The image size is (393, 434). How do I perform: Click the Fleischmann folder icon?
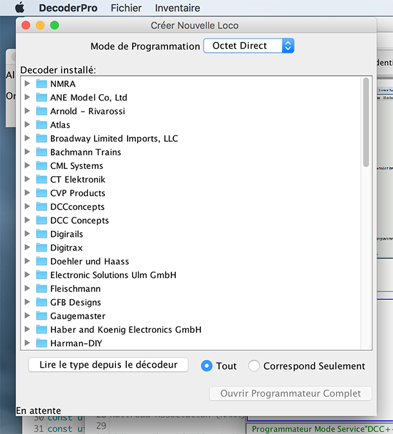click(x=41, y=288)
